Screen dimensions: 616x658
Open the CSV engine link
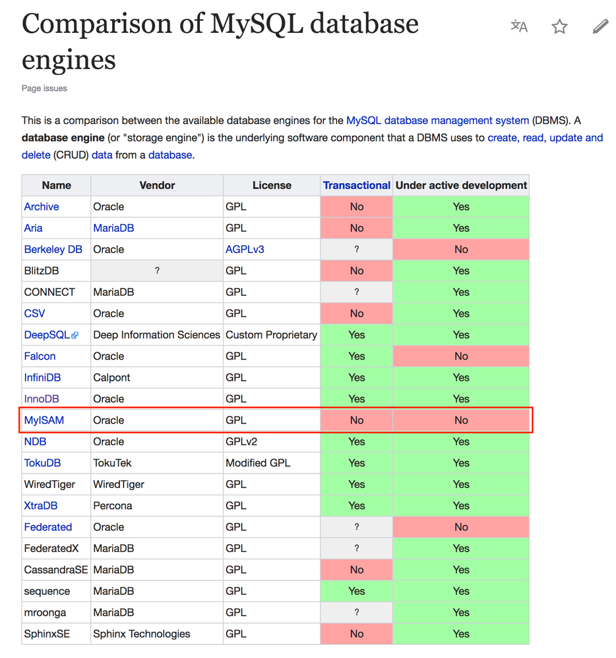click(x=34, y=314)
